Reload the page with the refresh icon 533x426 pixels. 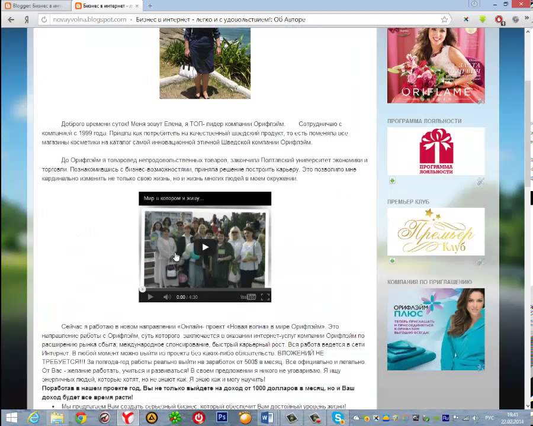[44, 20]
